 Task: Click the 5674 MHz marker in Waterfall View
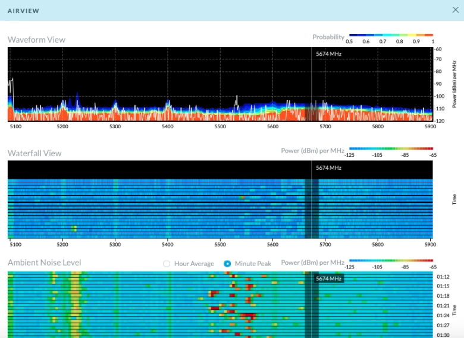point(328,168)
